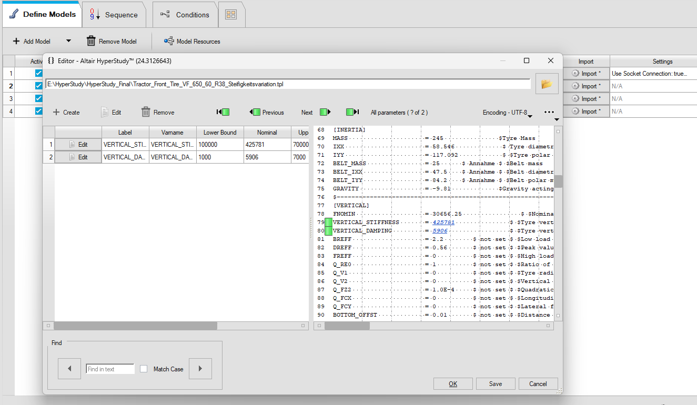The width and height of the screenshot is (697, 405).
Task: Click the Remove Model trash icon
Action: pos(91,41)
